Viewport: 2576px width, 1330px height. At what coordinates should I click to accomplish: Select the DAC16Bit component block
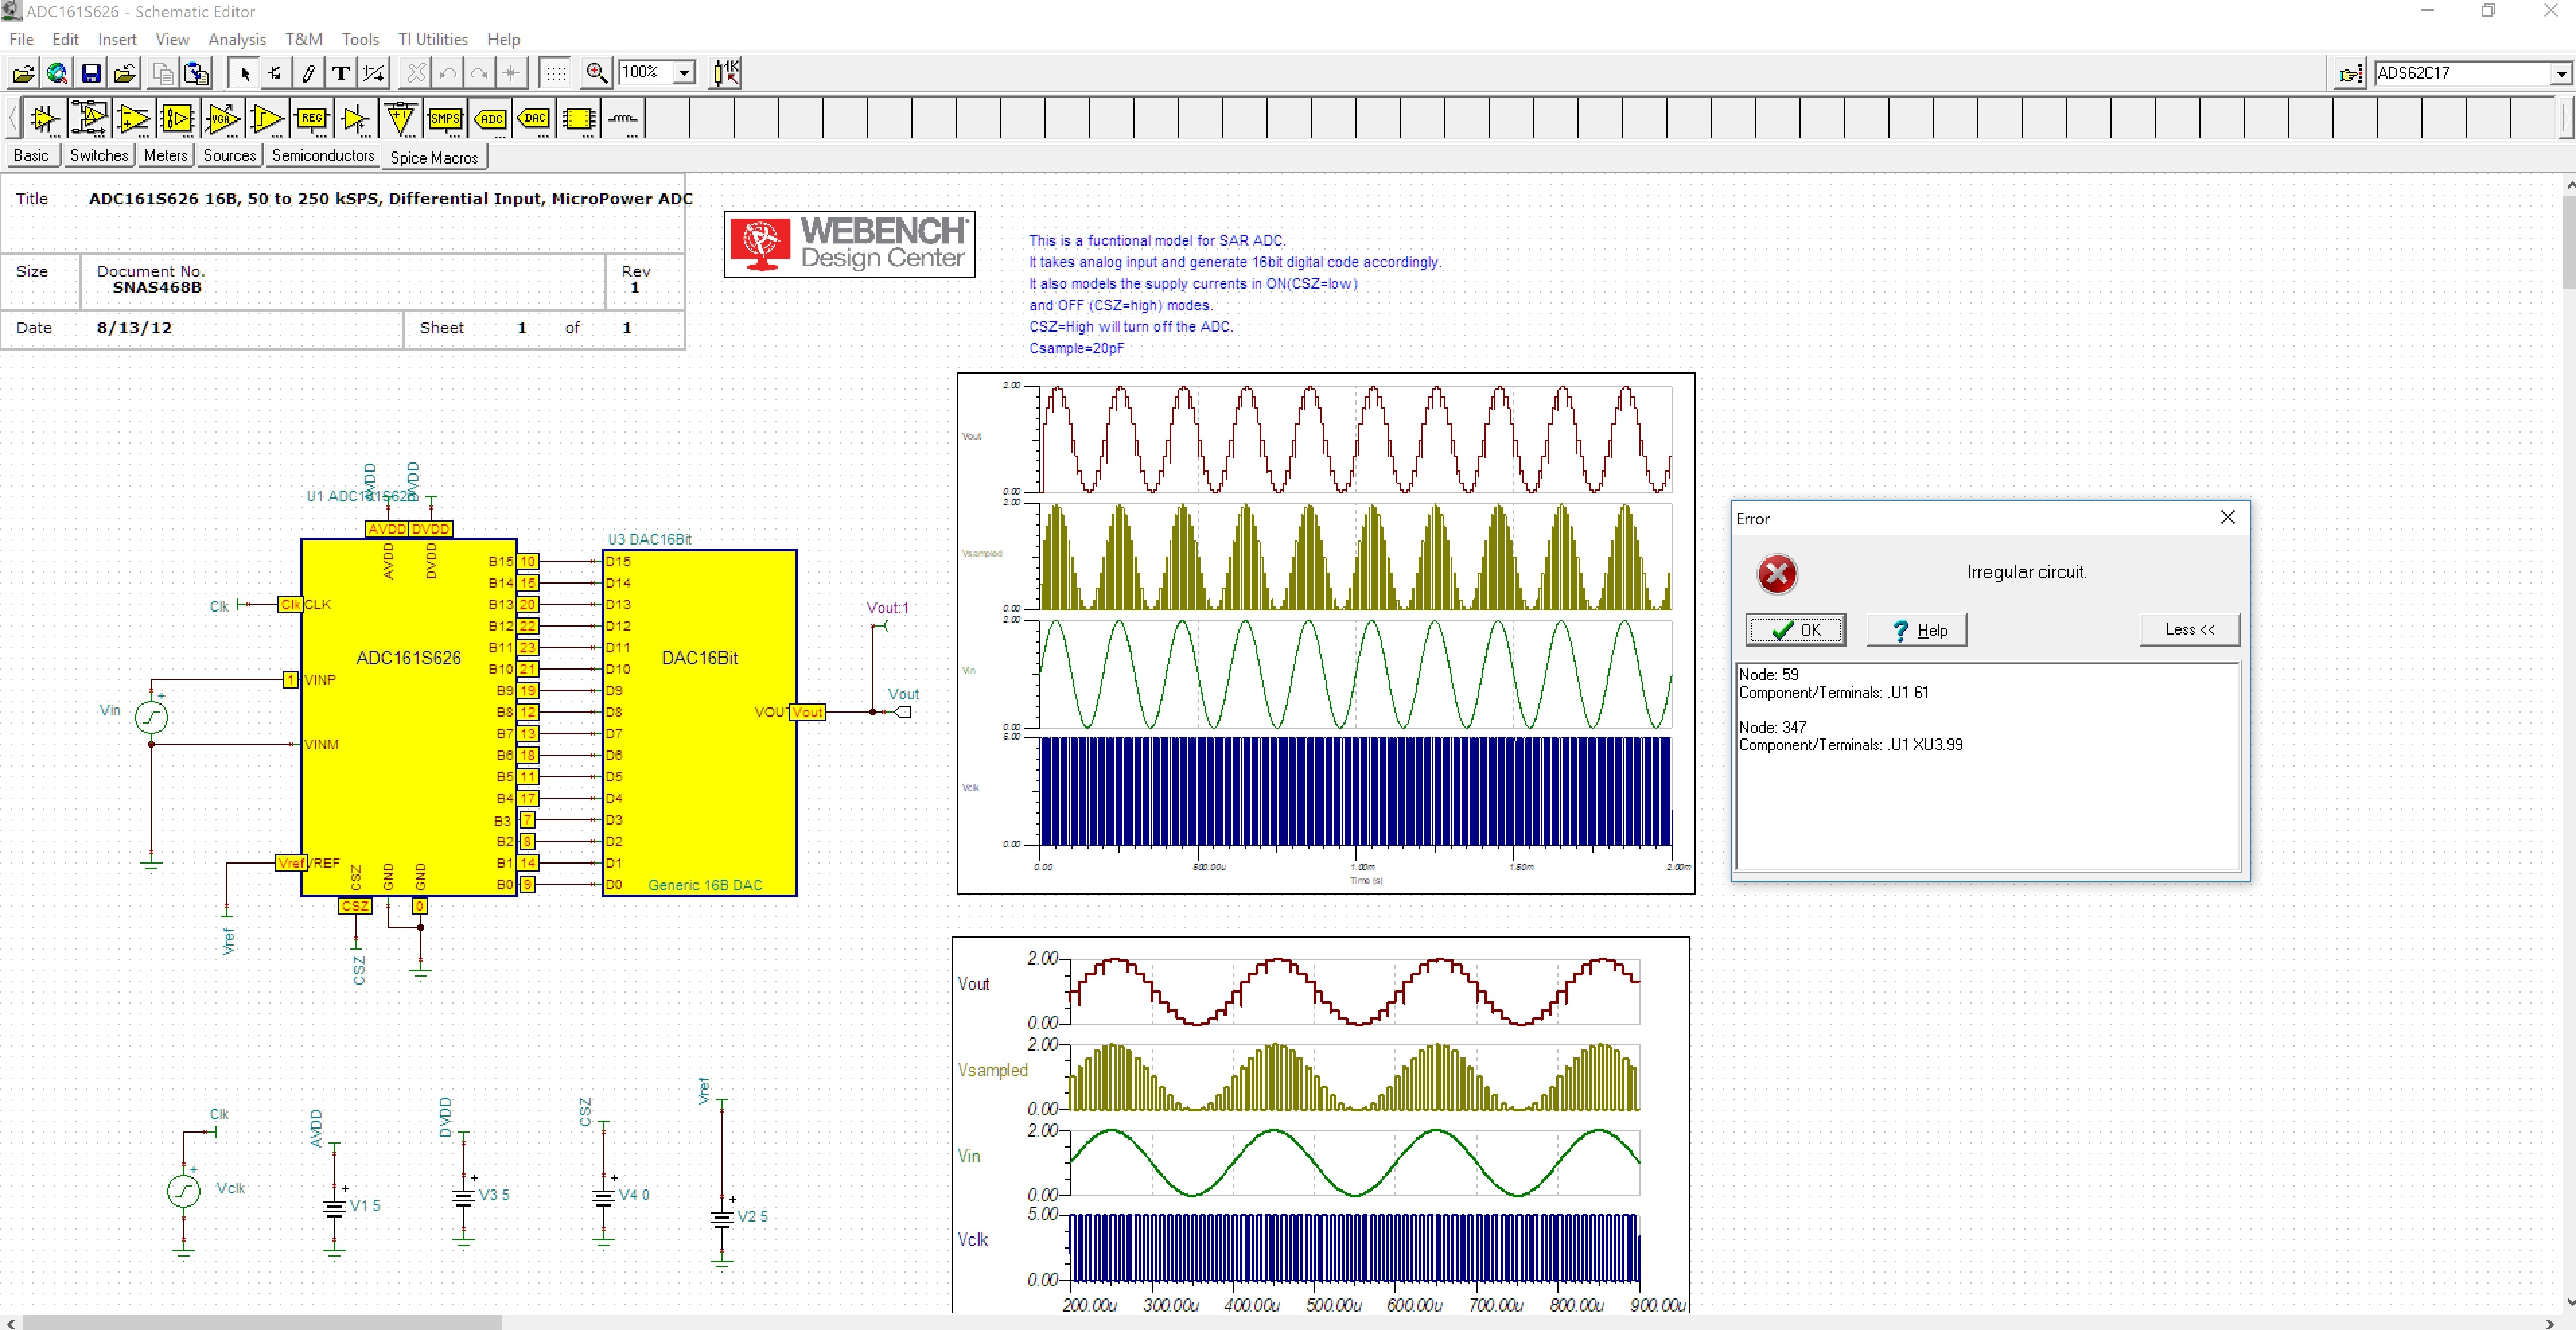point(699,722)
